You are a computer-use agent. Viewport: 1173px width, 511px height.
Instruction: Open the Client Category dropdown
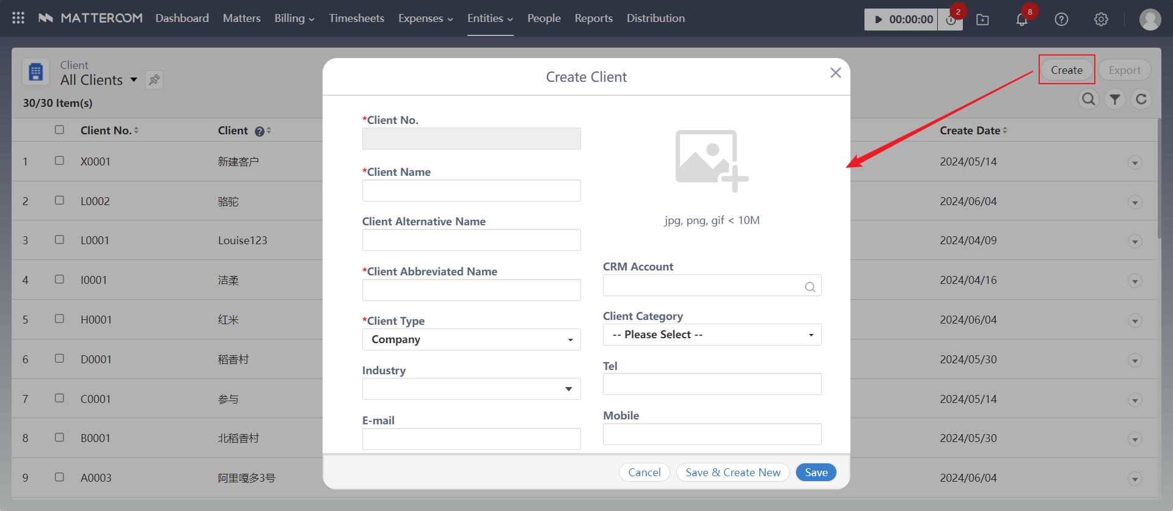click(712, 335)
